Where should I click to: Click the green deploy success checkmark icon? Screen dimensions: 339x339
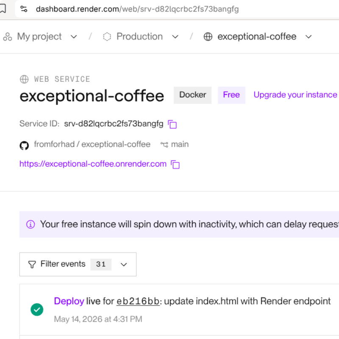coord(37,310)
